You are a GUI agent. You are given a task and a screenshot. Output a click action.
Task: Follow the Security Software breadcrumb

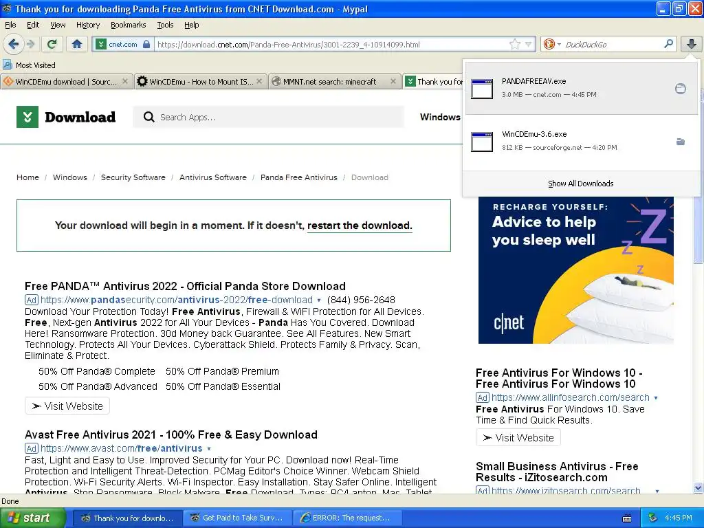pos(133,177)
